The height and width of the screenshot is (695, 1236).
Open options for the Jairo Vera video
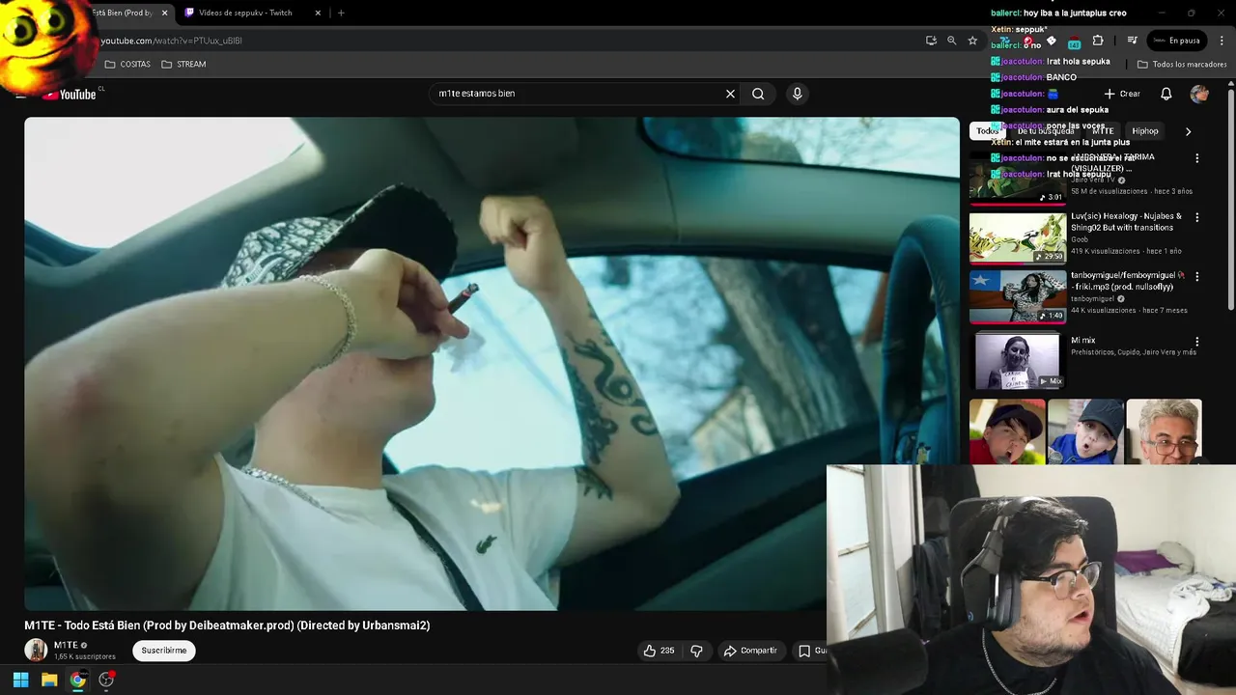tap(1197, 158)
